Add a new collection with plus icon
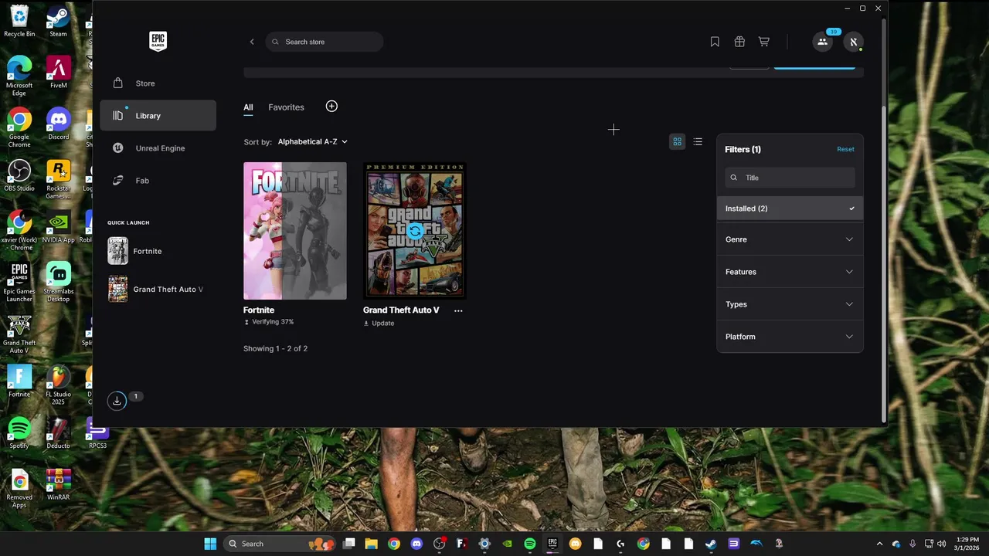Screen dimensions: 989x556 pyautogui.click(x=331, y=107)
